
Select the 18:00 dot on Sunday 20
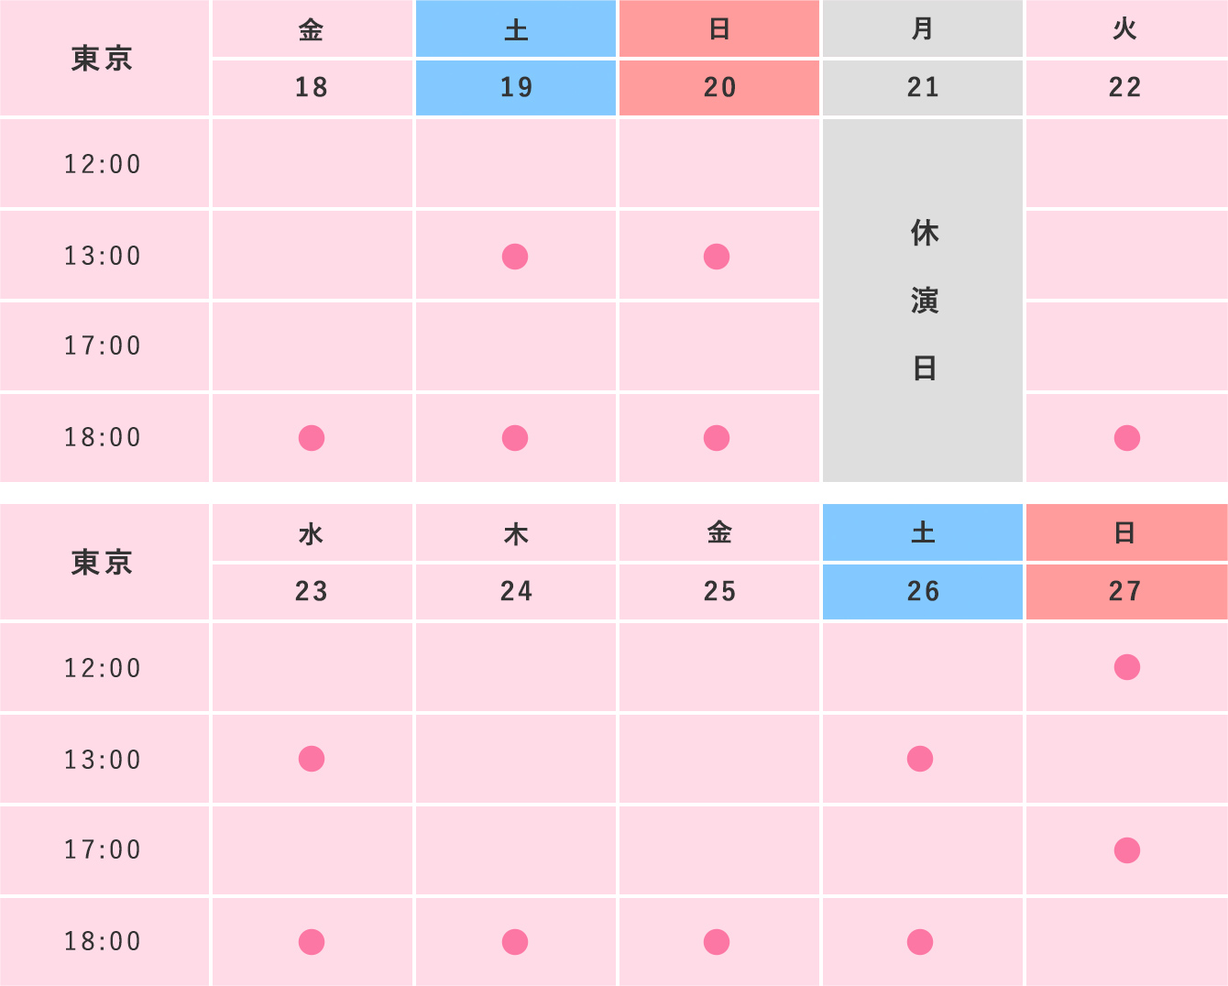click(x=717, y=438)
